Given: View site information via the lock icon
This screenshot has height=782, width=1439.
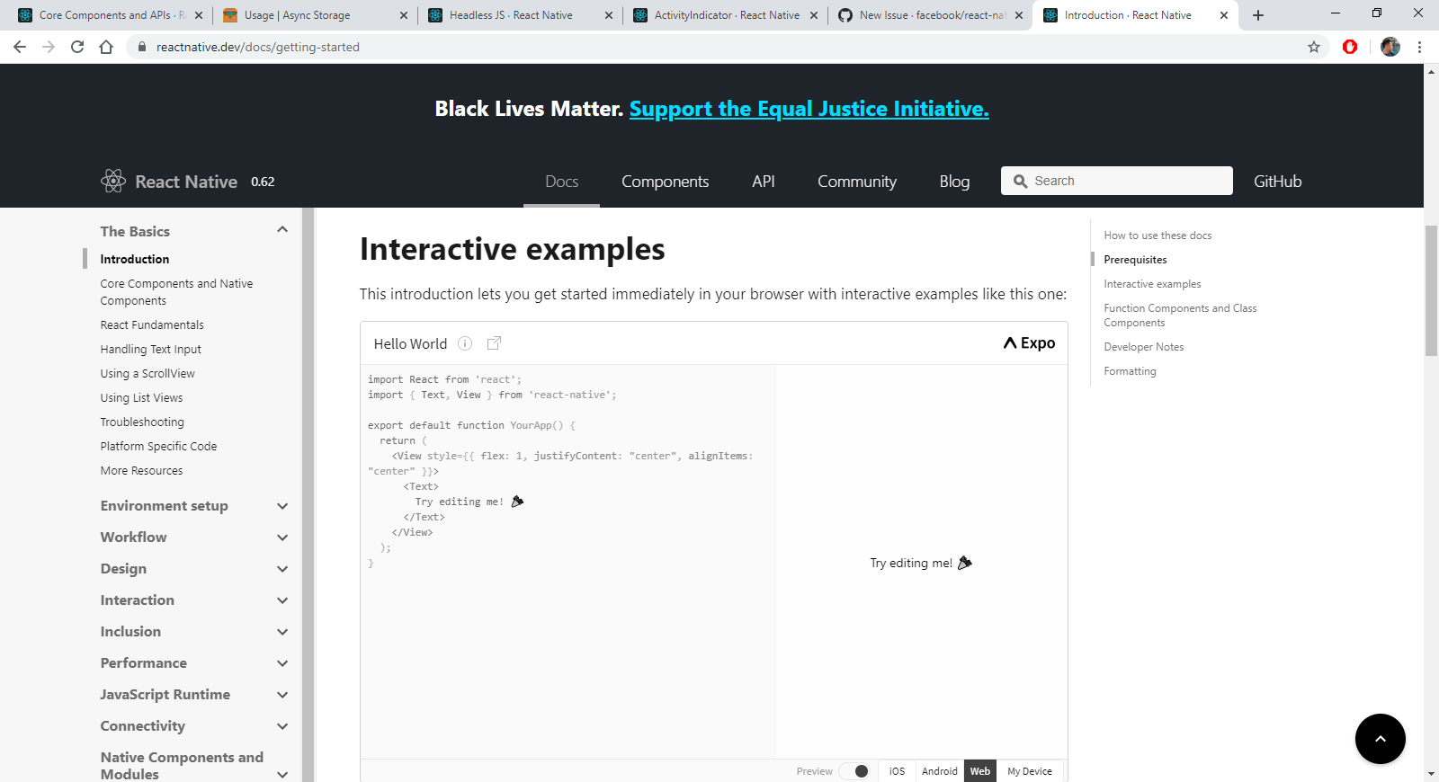Looking at the screenshot, I should point(142,47).
